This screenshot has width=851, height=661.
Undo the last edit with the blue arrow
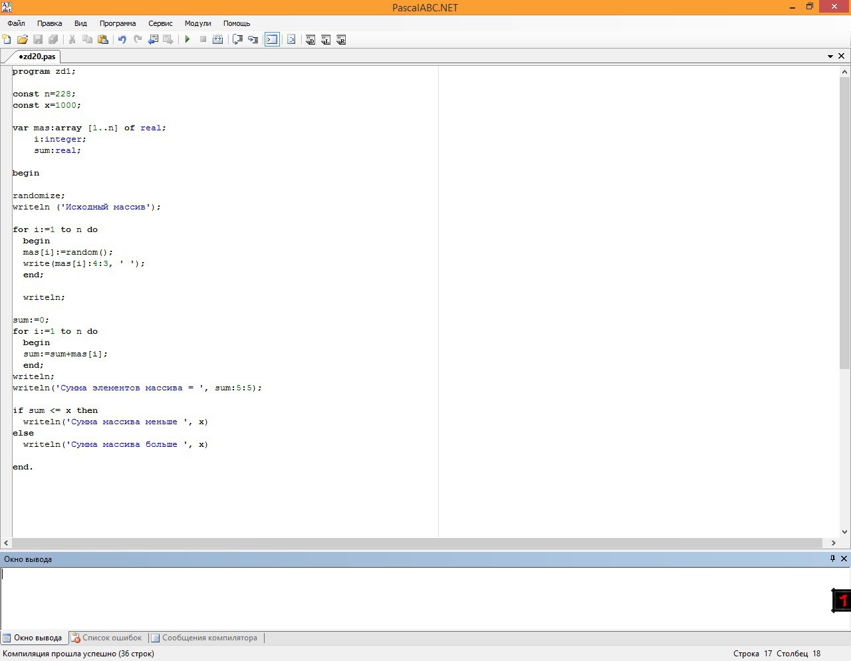(122, 40)
